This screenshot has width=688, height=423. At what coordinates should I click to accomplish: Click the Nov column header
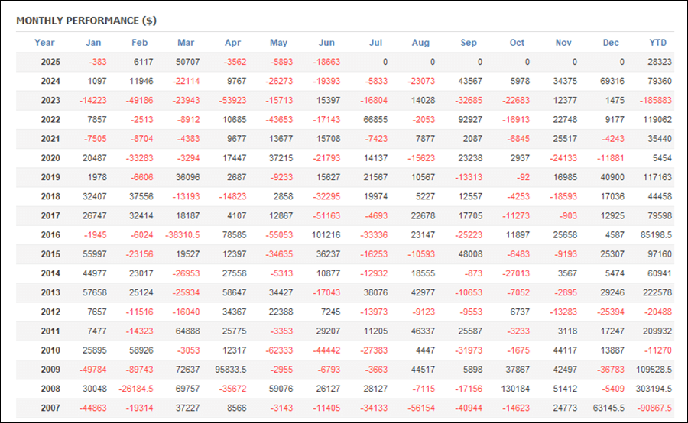[563, 43]
